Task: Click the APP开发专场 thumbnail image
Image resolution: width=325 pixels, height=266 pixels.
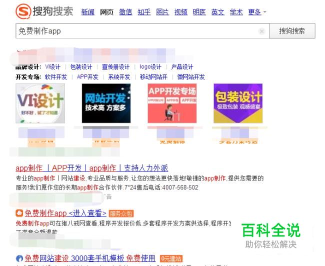Action: tap(172, 103)
